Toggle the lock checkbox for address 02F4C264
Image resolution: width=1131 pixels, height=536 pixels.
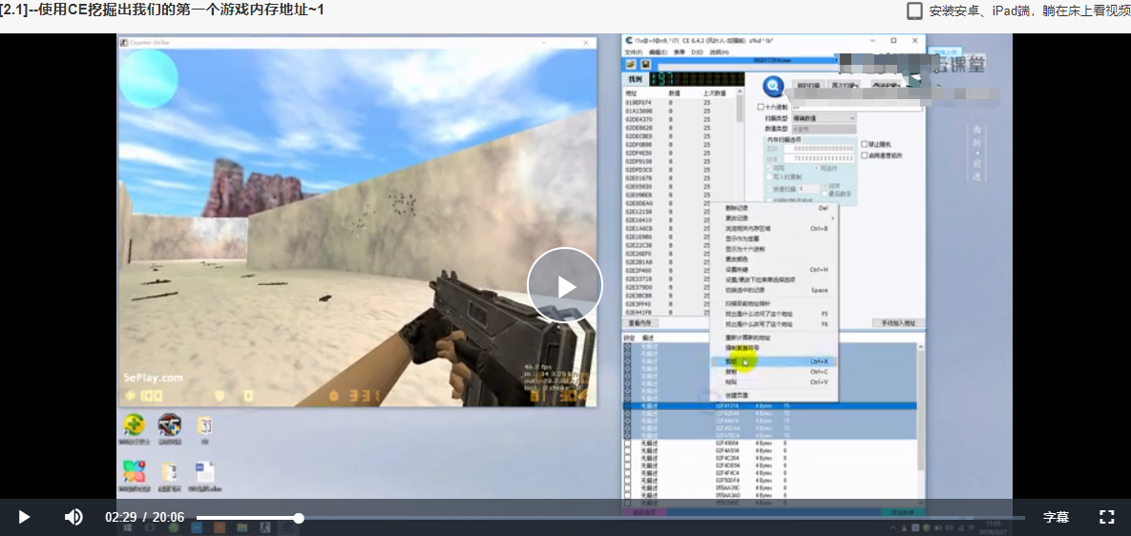627,458
